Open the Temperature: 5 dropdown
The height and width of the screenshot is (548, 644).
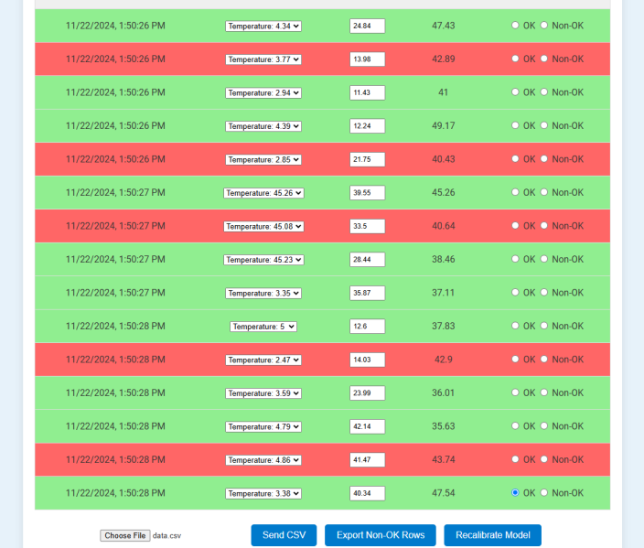click(x=263, y=327)
